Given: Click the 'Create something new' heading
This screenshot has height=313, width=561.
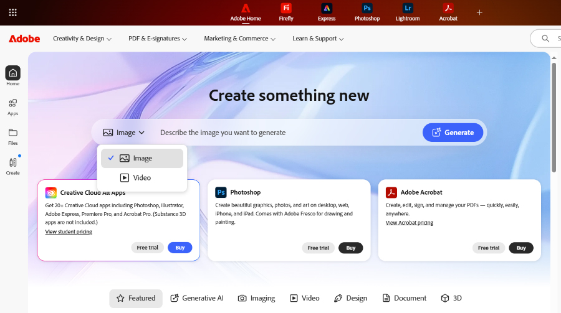Looking at the screenshot, I should [289, 96].
